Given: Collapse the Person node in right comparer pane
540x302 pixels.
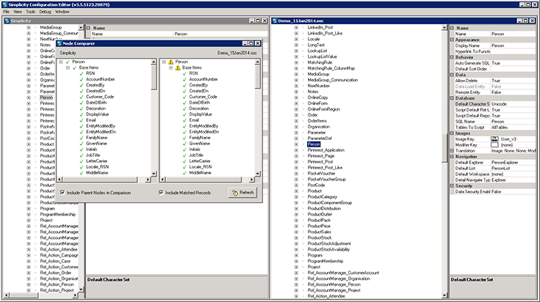Looking at the screenshot, I should 164,62.
